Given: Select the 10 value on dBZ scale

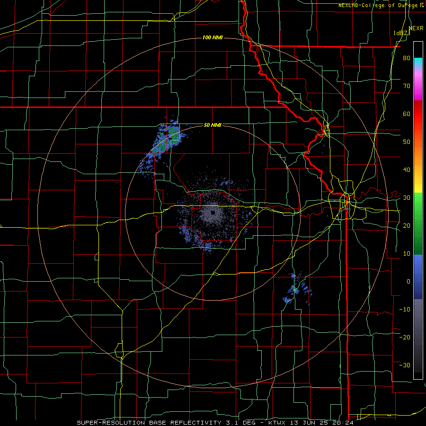Looking at the screenshot, I should point(407,254).
